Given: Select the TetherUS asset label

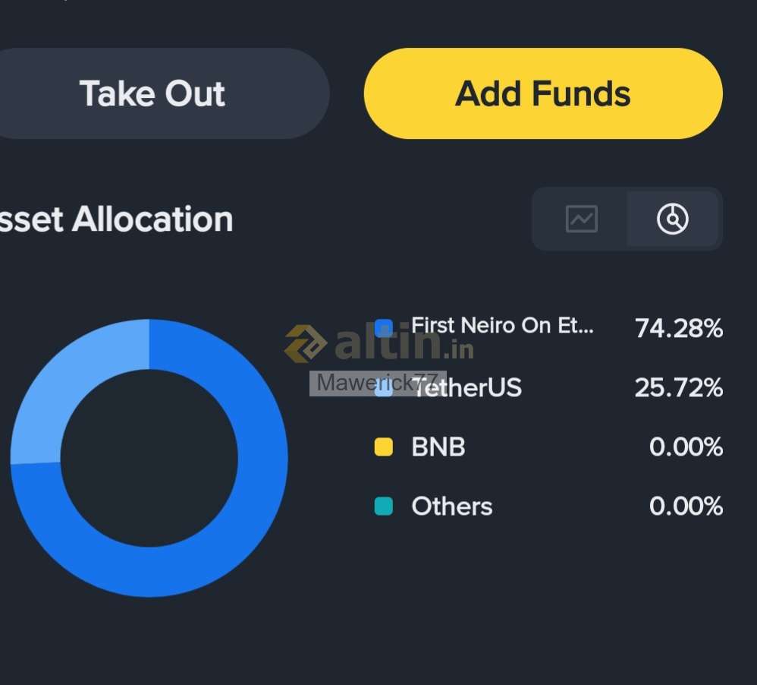Looking at the screenshot, I should click(x=466, y=388).
